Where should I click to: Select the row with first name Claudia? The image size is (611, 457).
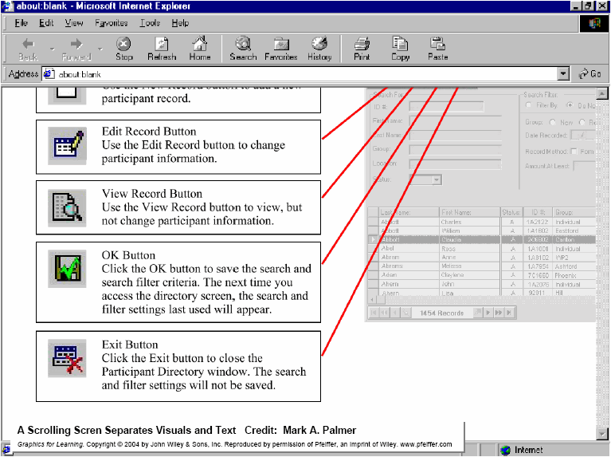tap(482, 239)
